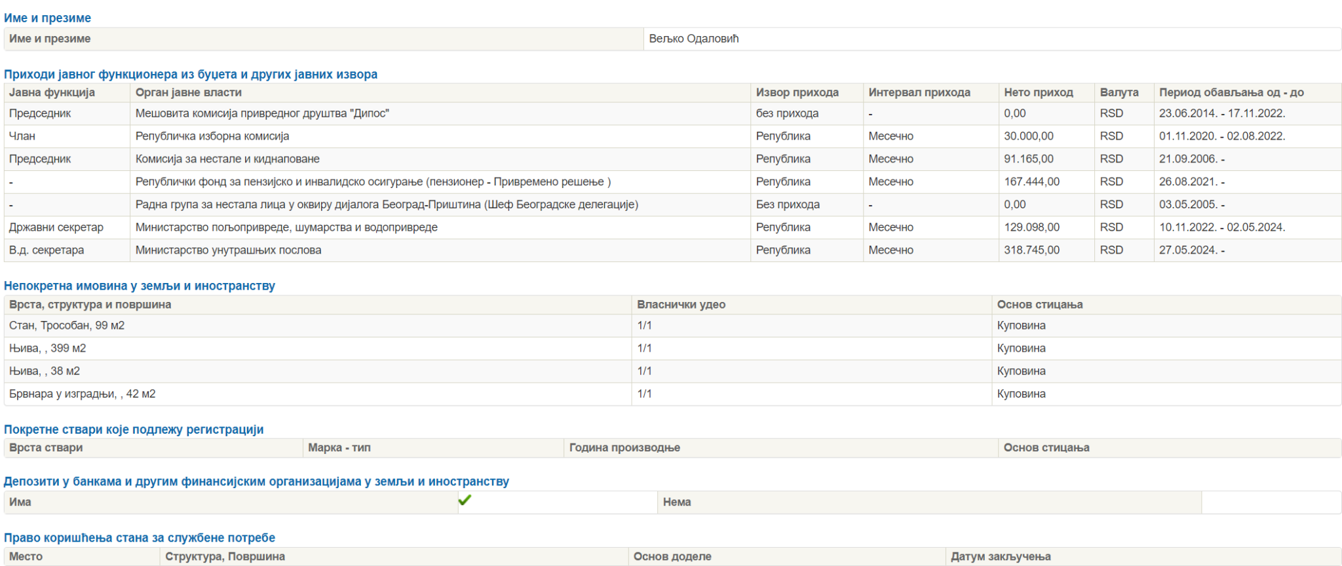The image size is (1342, 566).
Task: Click the name Вељко Одаловић
Action: [693, 39]
